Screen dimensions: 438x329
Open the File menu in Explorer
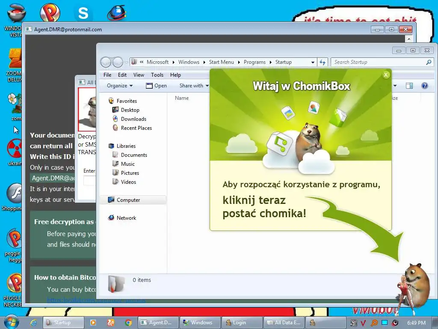(107, 75)
